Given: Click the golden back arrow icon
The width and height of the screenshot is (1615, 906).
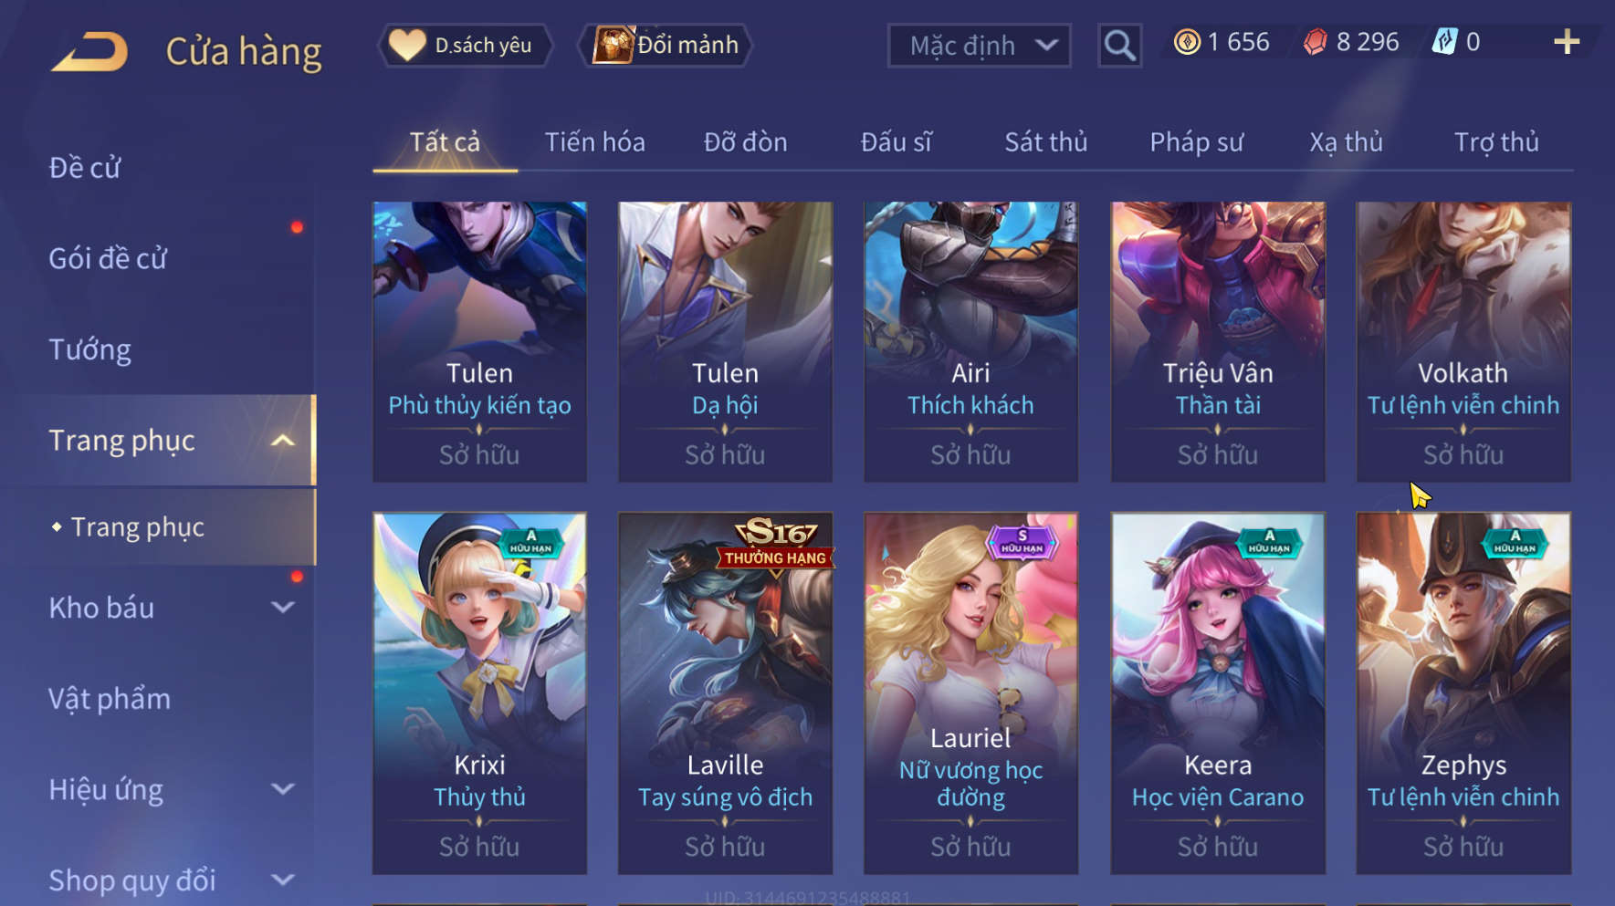Looking at the screenshot, I should click(x=89, y=52).
